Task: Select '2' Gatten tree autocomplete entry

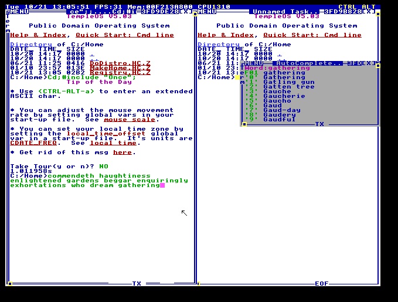Action: click(x=280, y=87)
